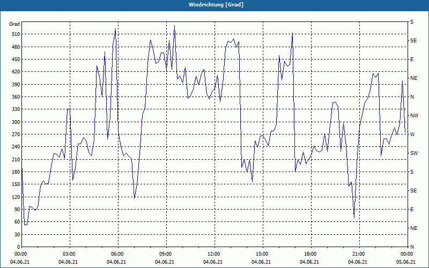This screenshot has width=429, height=268.
Task: Click the N compass label level with 360
Action: tap(412, 97)
